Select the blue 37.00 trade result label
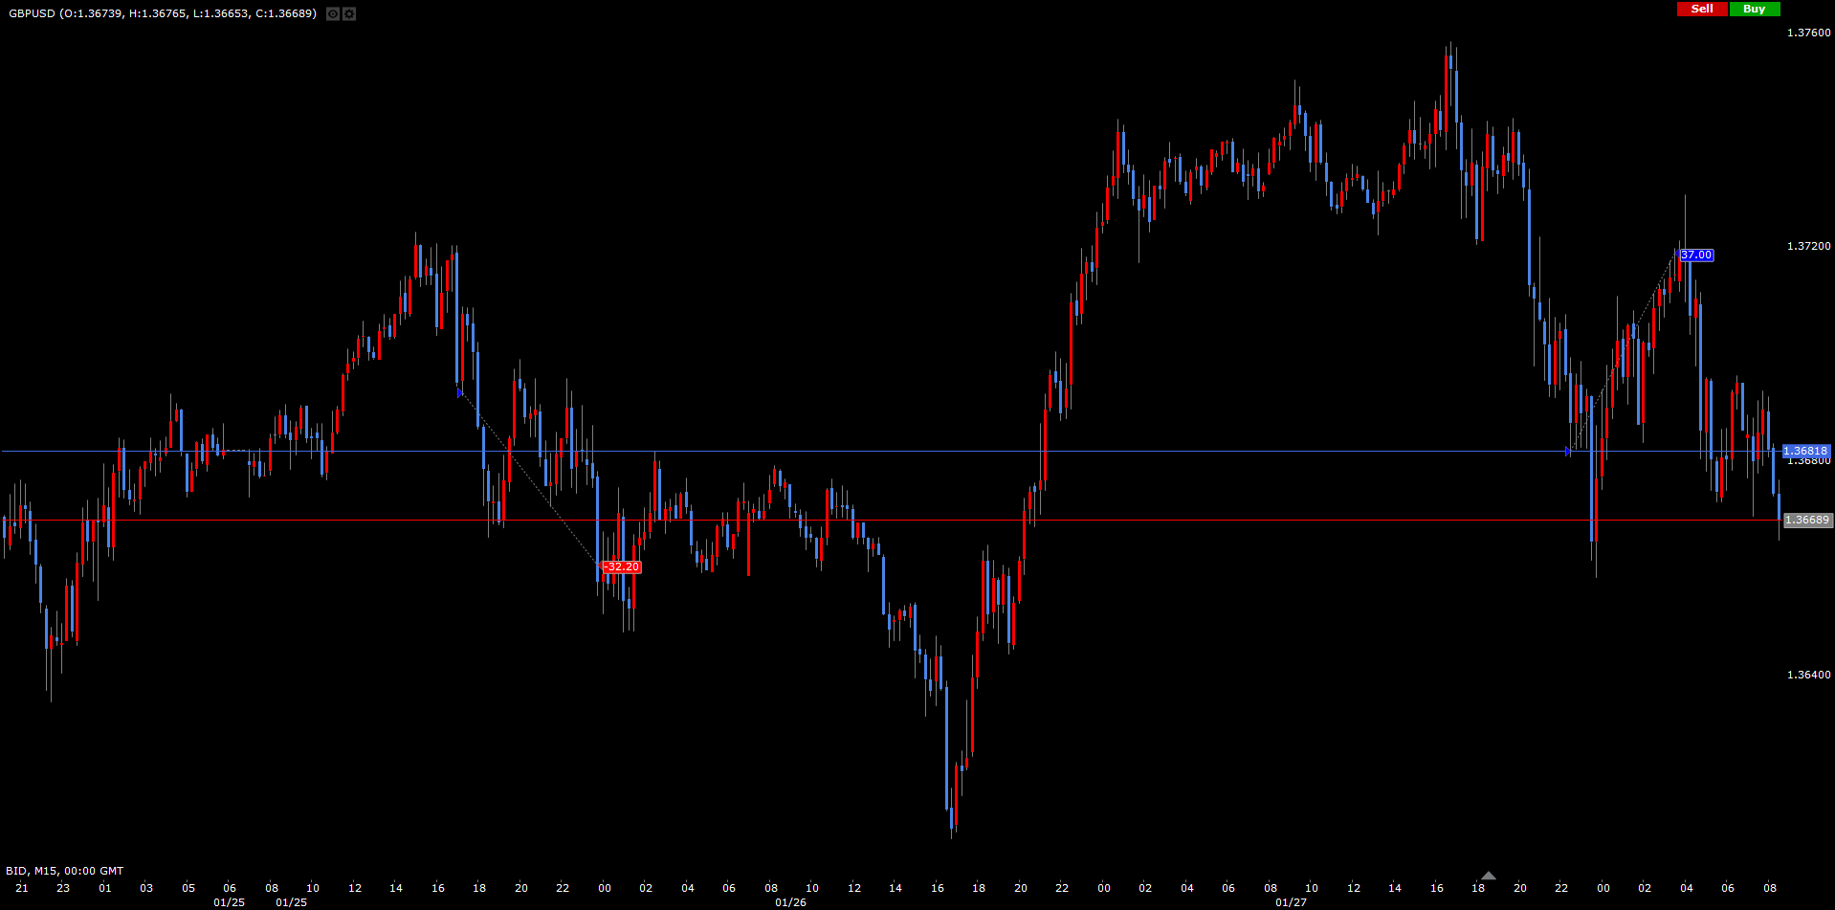The width and height of the screenshot is (1835, 910). click(1696, 255)
